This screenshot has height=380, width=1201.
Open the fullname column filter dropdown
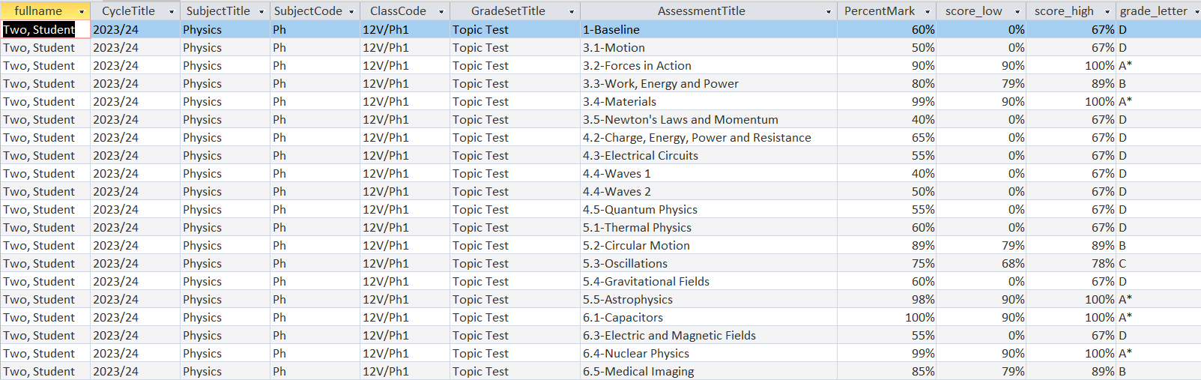[82, 11]
